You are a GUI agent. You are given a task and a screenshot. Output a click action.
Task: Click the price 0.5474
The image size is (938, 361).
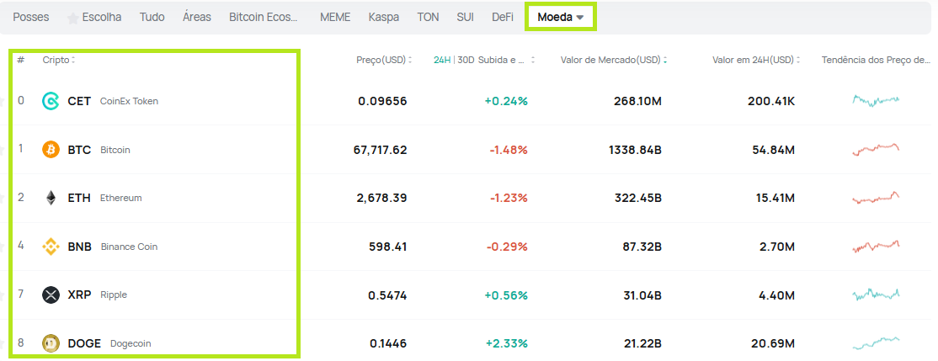pos(388,295)
